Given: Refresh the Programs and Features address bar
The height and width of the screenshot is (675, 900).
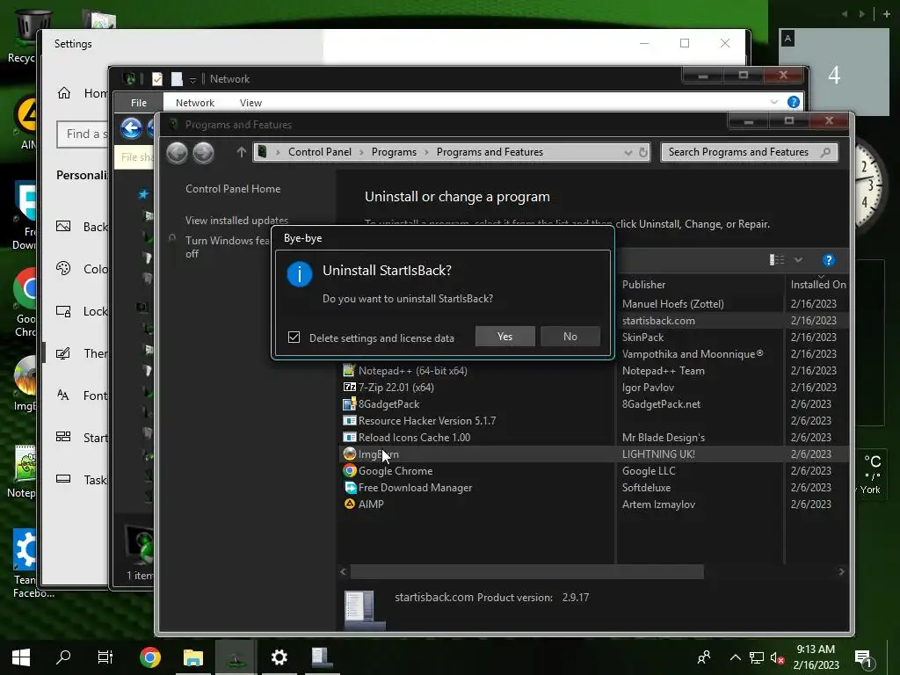Looking at the screenshot, I should (642, 152).
